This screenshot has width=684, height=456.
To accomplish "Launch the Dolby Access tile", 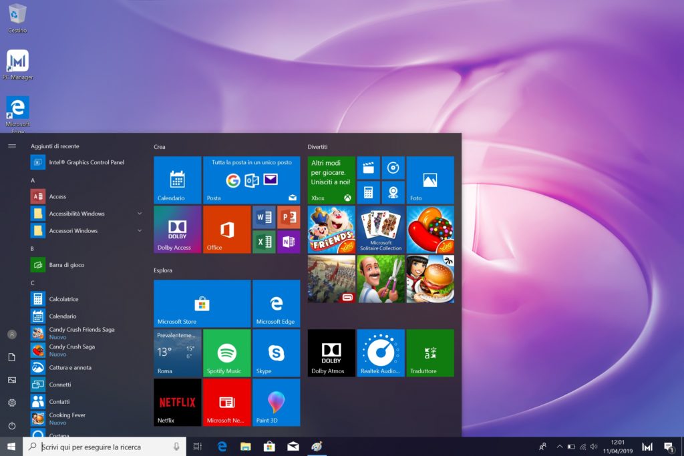I will pos(178,229).
